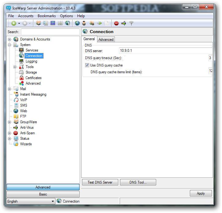Viewport: 222px width, 213px height.
Task: Click the red Anti-Spam toolbar icon
Action: (x=116, y=23)
